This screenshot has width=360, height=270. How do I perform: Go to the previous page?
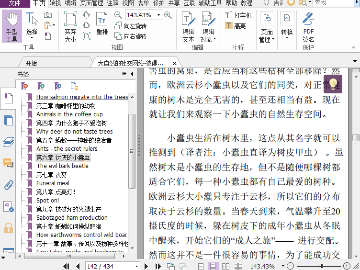pos(78,266)
